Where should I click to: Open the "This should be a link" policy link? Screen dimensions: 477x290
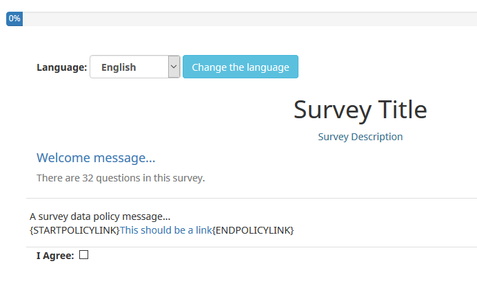click(166, 230)
